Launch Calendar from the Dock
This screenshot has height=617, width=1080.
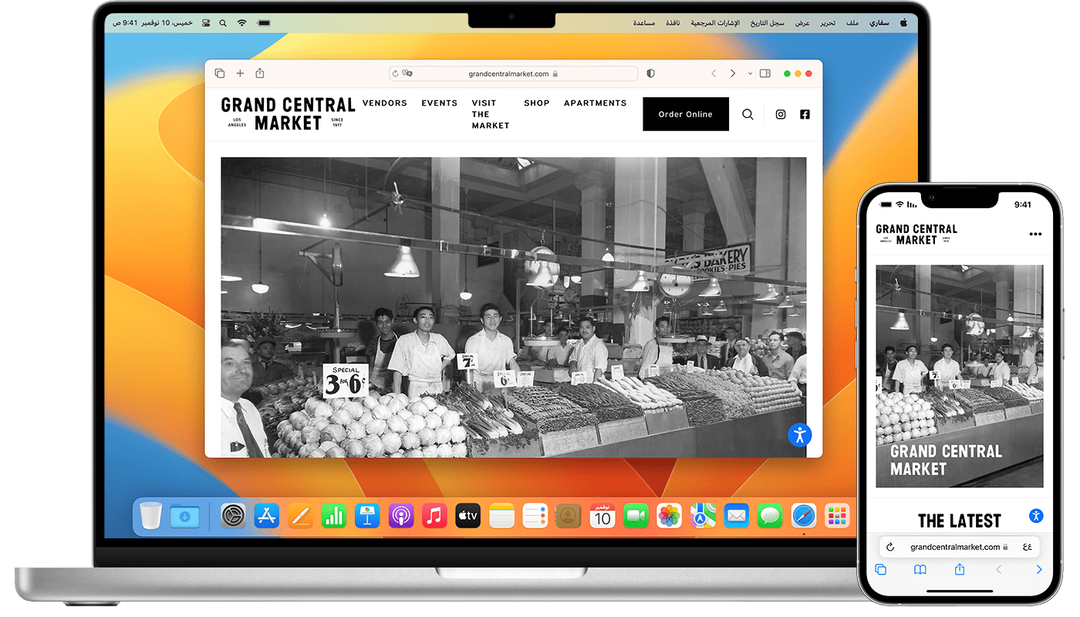click(602, 516)
